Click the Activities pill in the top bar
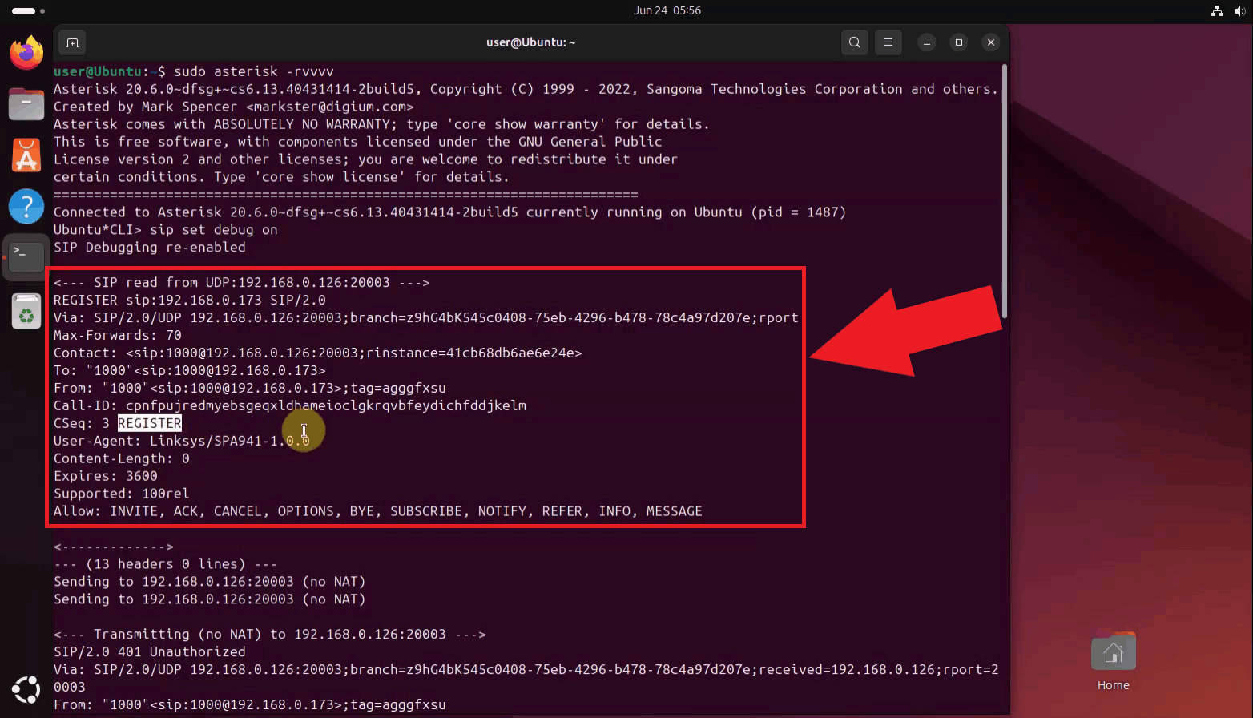Viewport: 1253px width, 718px height. click(29, 10)
